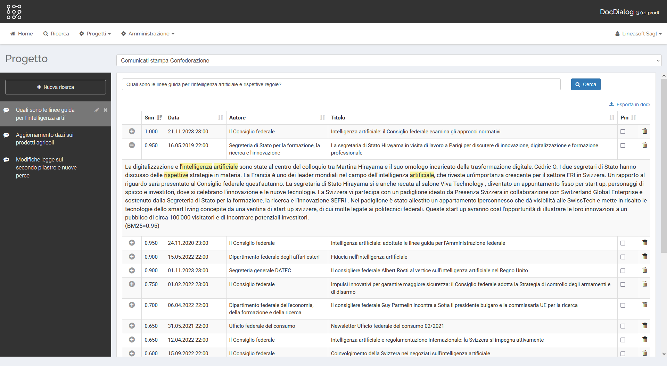Remove the selected AI search with X icon
667x366 pixels.
[x=106, y=110]
